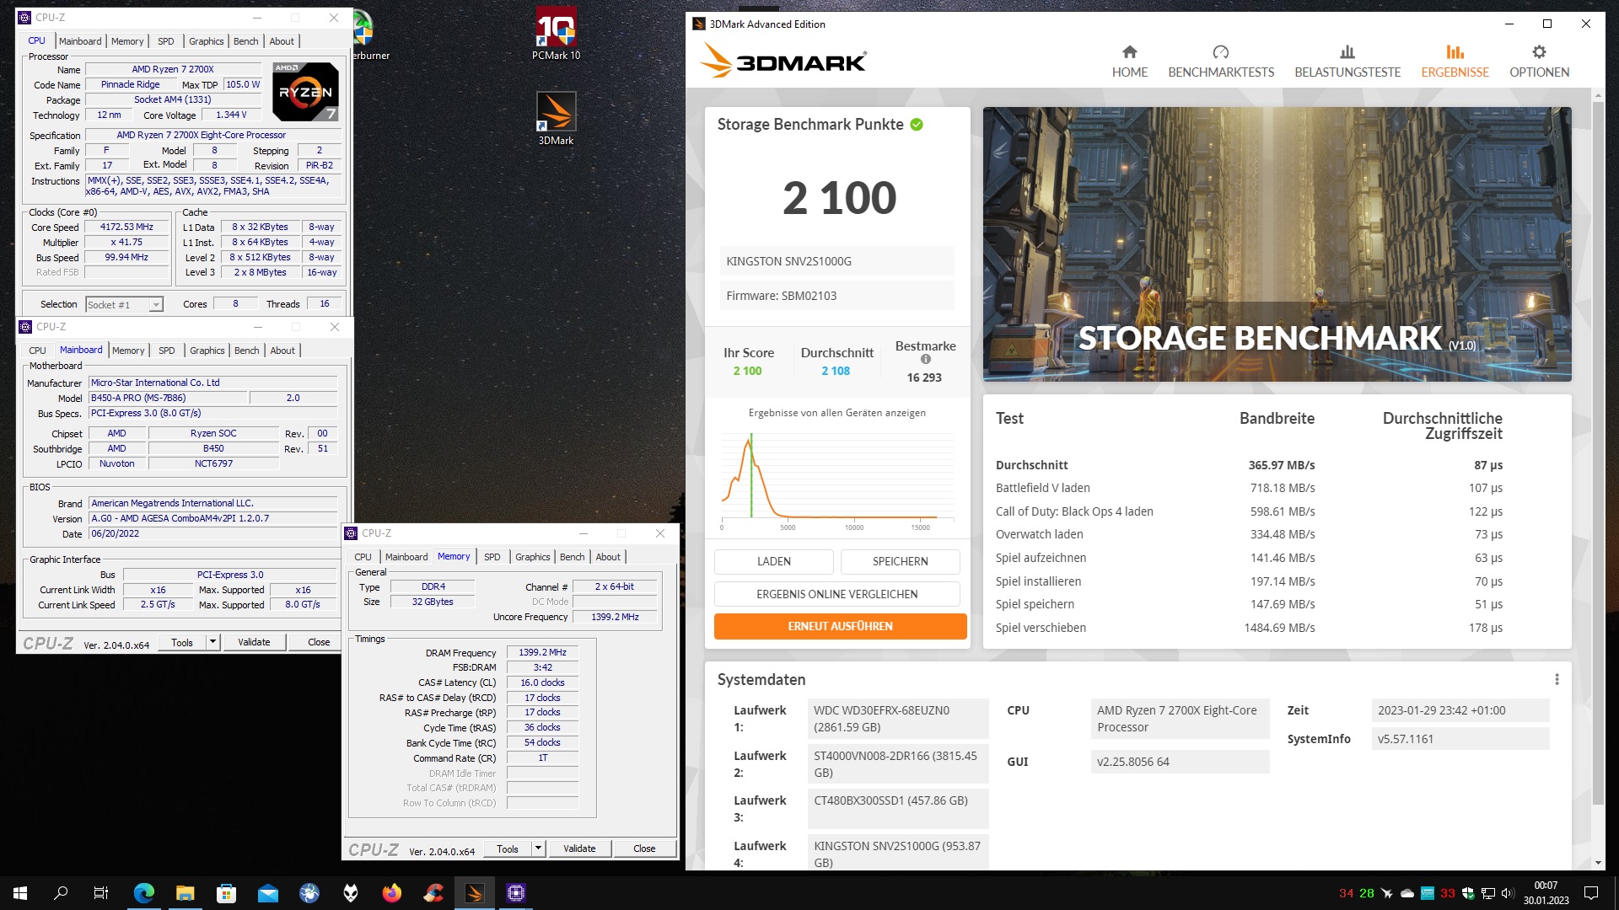
Task: Open notification center icon in tray
Action: [x=1591, y=893]
